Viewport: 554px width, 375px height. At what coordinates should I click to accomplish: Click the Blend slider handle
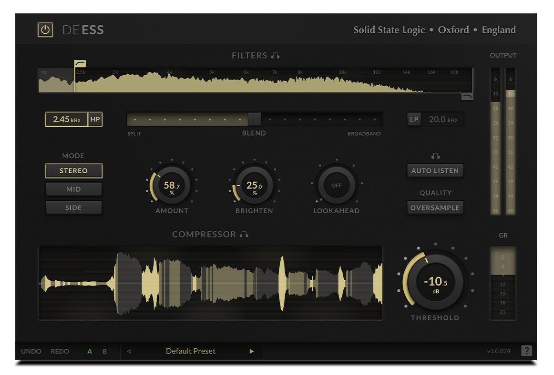point(255,119)
